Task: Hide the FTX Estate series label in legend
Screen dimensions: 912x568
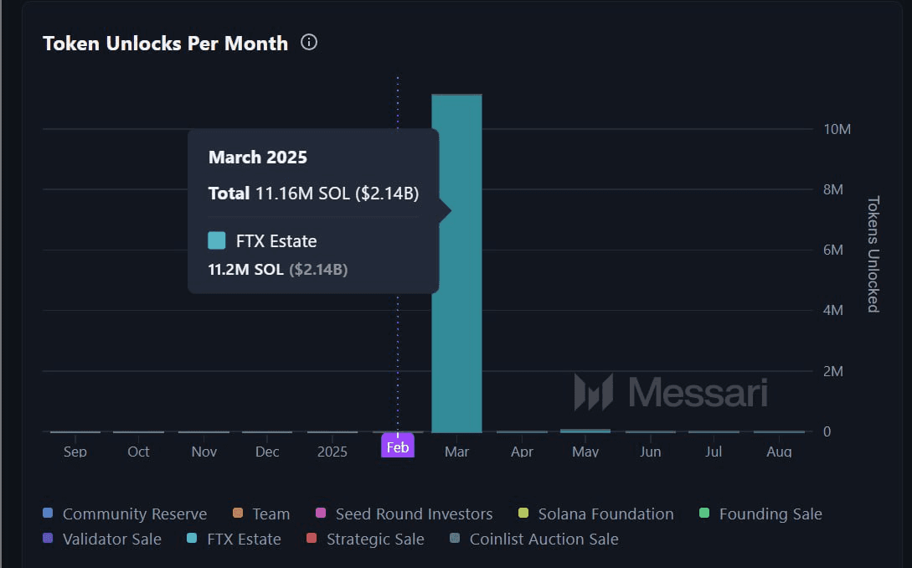Action: coord(245,539)
